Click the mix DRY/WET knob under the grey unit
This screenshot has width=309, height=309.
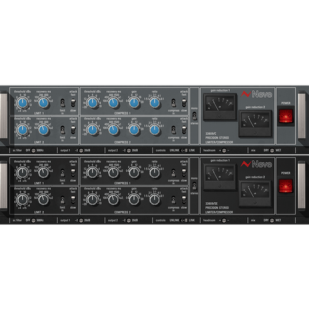(x=272, y=151)
